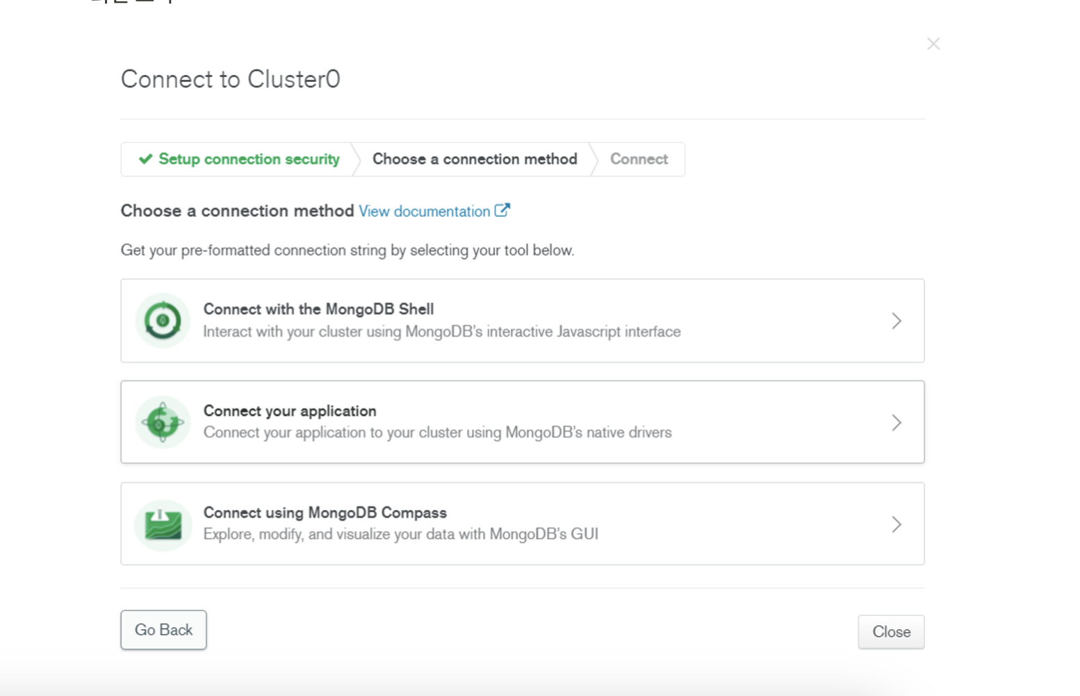This screenshot has width=1080, height=696.
Task: Expand the MongoDB Shell option chevron
Action: point(897,321)
